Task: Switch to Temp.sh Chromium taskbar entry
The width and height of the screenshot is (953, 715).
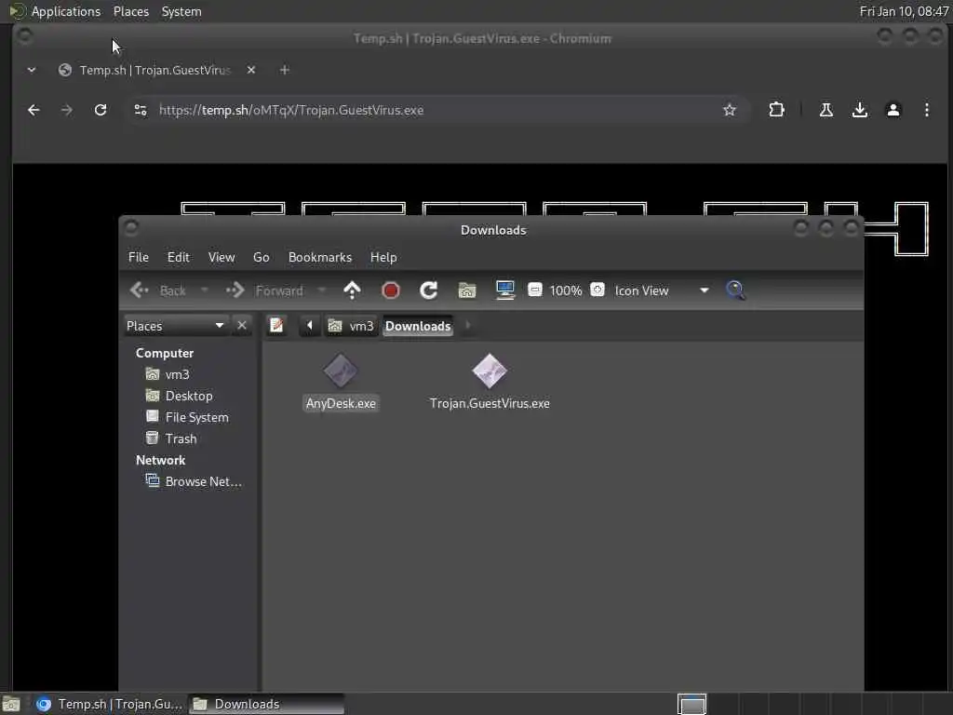Action: pyautogui.click(x=110, y=704)
